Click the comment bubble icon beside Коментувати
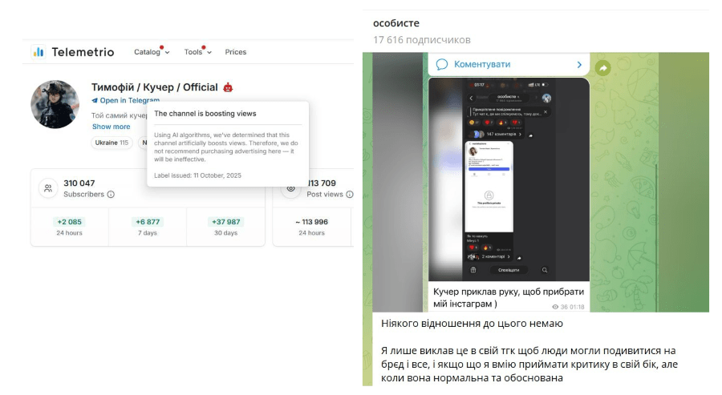722x395 pixels. [x=441, y=64]
